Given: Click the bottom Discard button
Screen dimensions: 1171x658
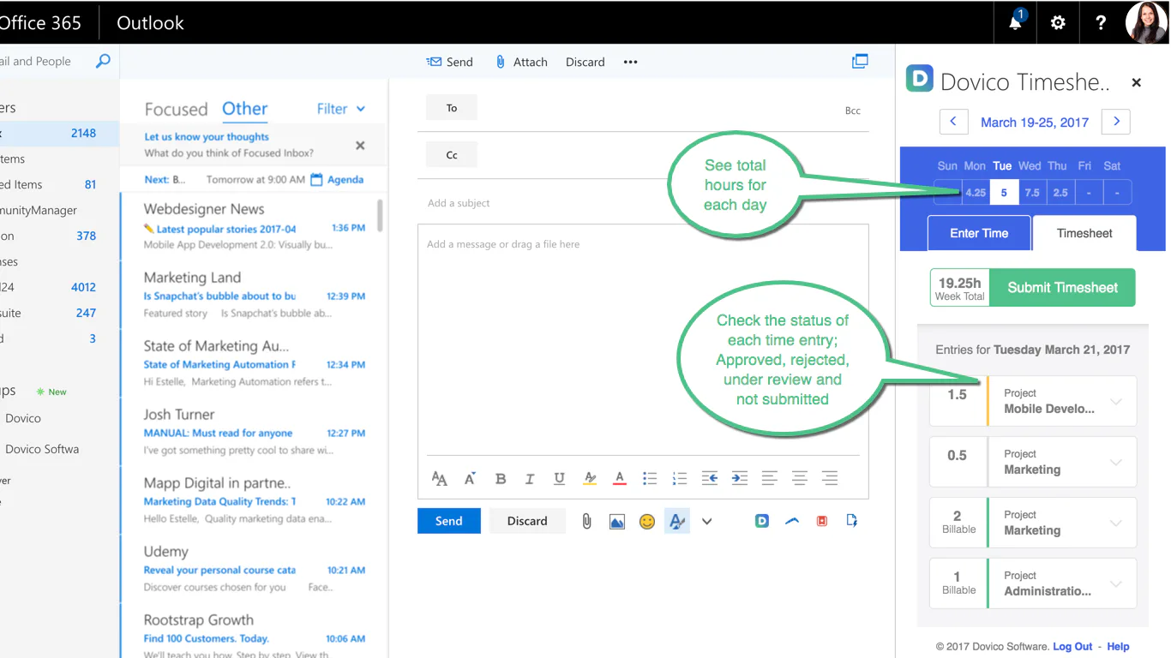Looking at the screenshot, I should (x=527, y=521).
